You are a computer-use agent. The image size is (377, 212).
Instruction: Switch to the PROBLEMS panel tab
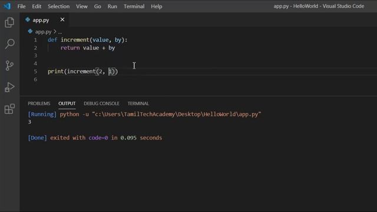click(x=39, y=104)
